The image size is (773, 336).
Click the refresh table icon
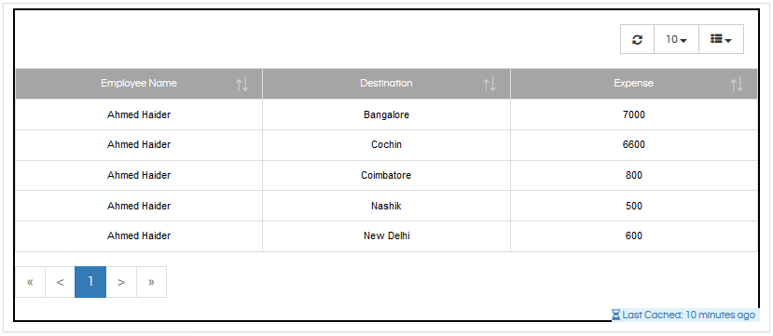coord(637,39)
